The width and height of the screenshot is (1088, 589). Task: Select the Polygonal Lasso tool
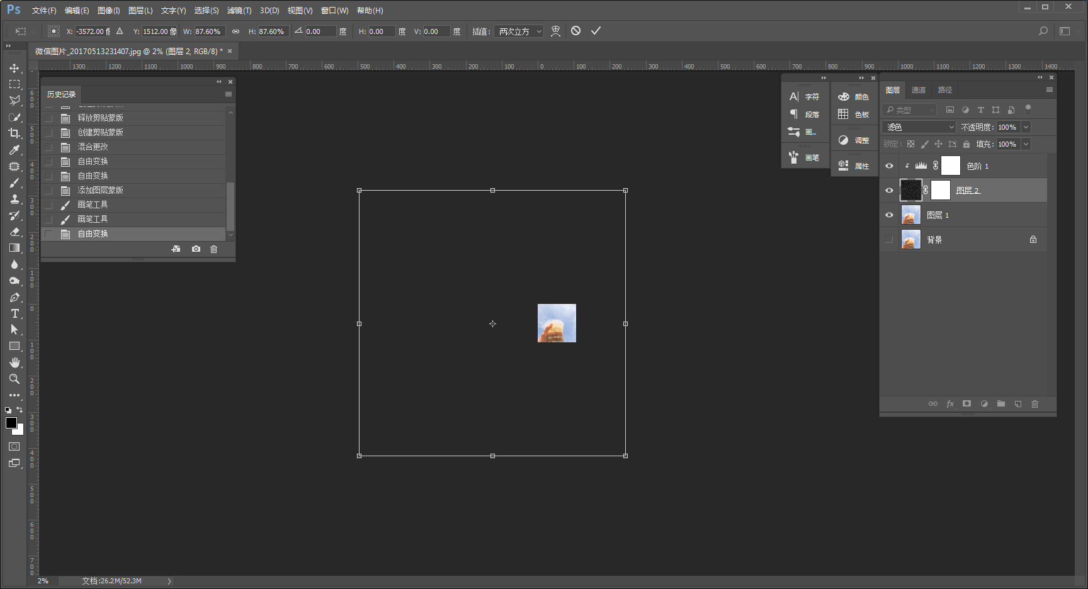pos(14,100)
